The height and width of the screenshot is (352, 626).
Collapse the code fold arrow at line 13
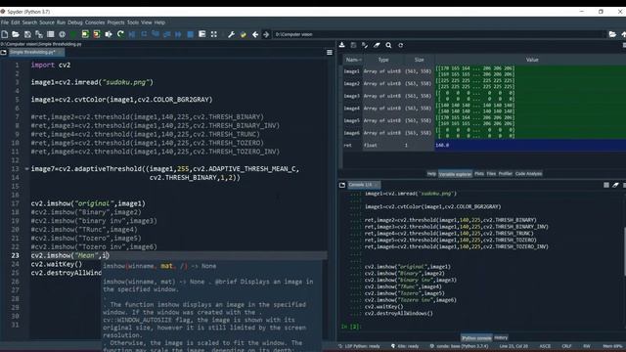click(x=26, y=169)
